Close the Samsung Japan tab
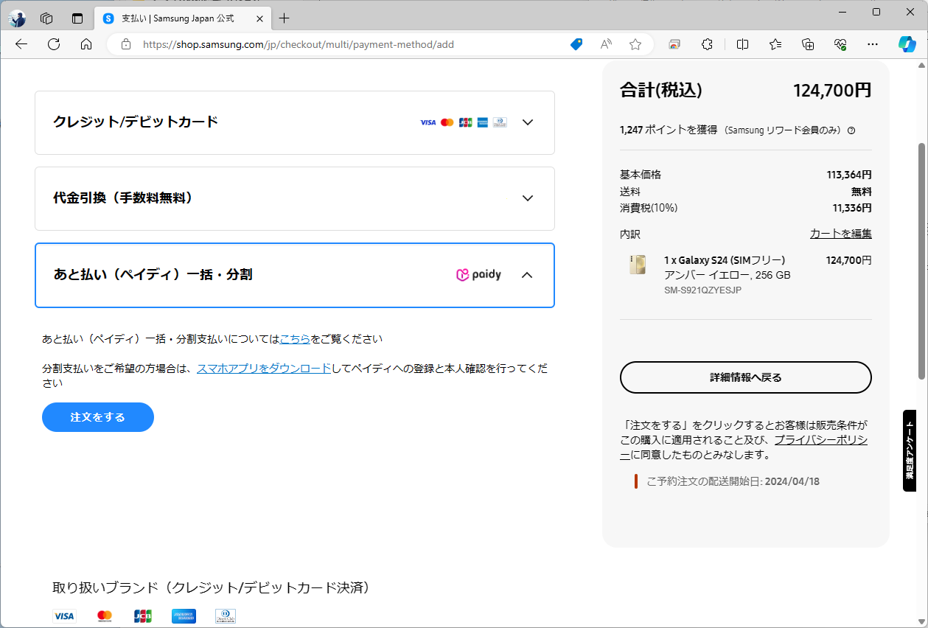The width and height of the screenshot is (928, 628). pos(259,18)
